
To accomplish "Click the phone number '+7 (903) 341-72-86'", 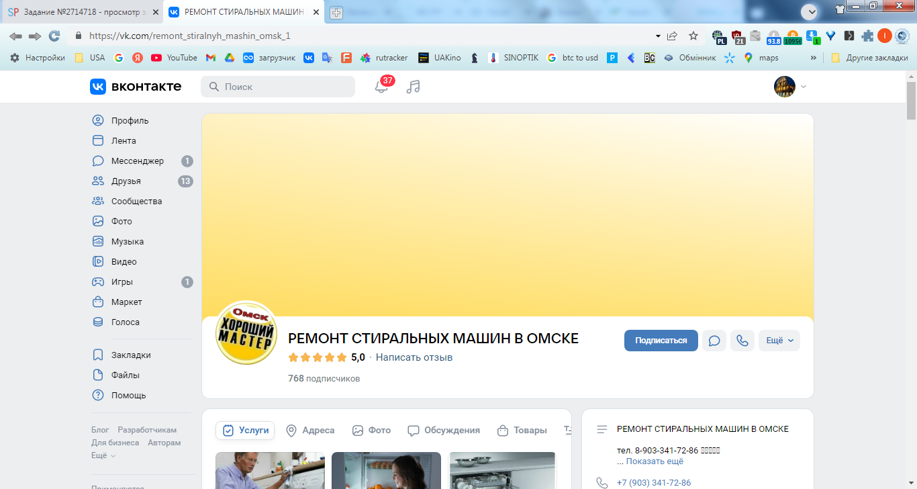I will 654,483.
